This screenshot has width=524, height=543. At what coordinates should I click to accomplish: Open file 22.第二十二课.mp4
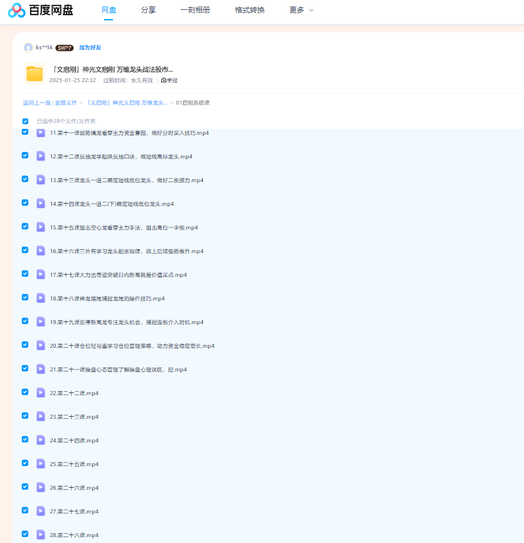[74, 393]
